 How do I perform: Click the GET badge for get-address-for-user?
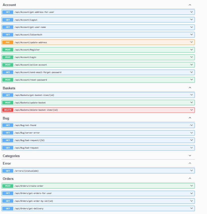8,12
